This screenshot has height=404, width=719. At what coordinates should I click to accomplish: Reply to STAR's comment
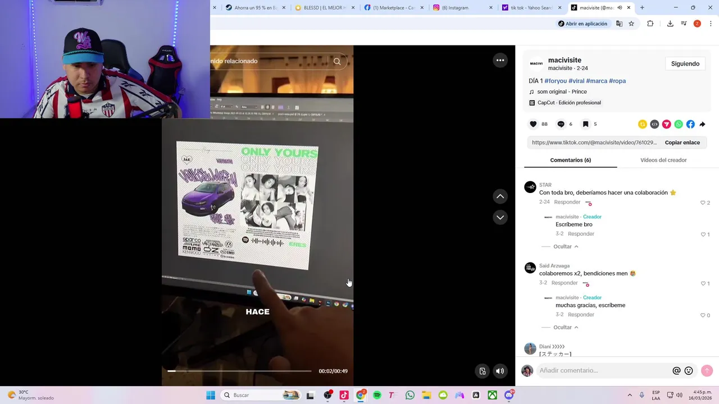click(567, 202)
